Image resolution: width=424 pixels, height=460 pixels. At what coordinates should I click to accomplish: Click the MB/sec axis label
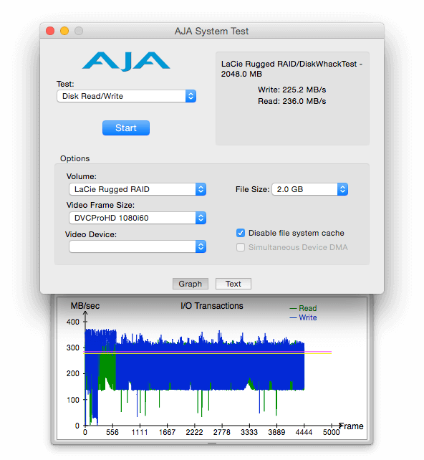85,306
